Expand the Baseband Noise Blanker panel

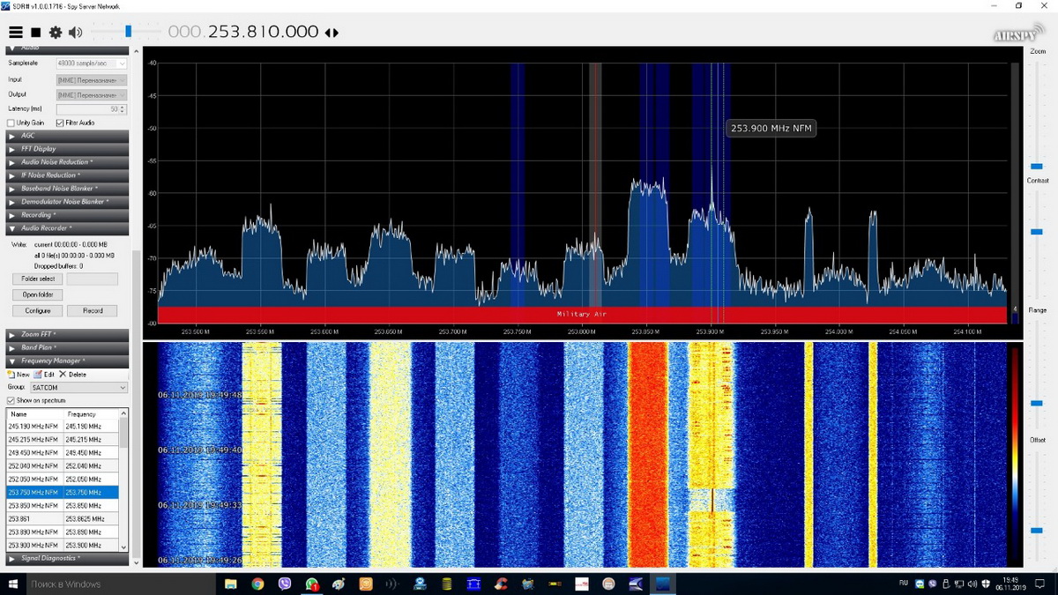pos(67,189)
